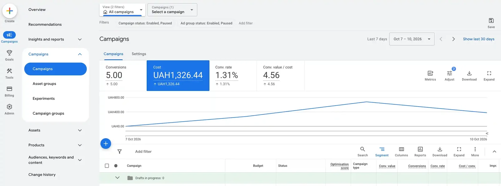Open the Columns editor
The width and height of the screenshot is (501, 186).
401,152
